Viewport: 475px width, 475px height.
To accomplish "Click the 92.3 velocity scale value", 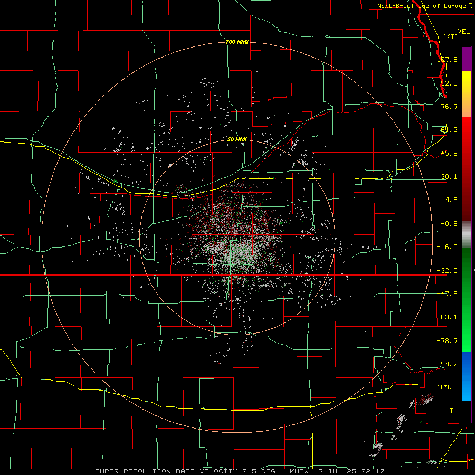I will pos(449,83).
